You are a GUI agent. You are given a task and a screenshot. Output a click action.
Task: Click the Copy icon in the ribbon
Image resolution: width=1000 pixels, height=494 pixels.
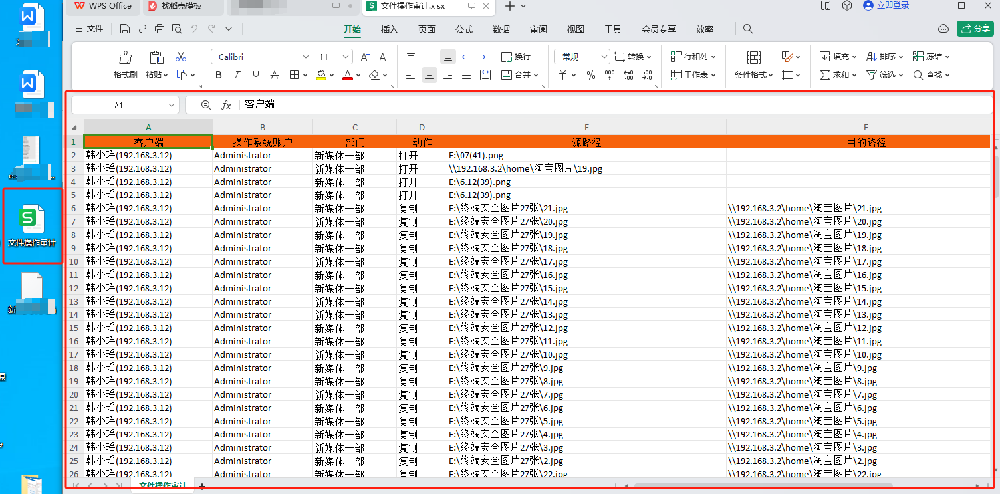point(182,75)
